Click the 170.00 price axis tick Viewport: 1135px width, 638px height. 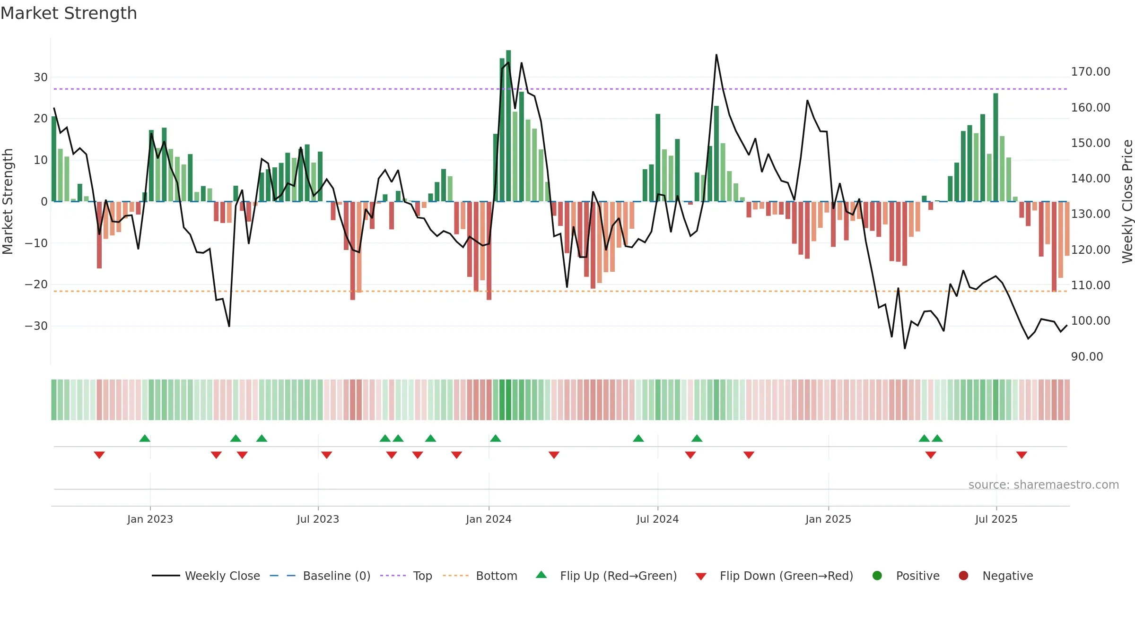pyautogui.click(x=1091, y=72)
